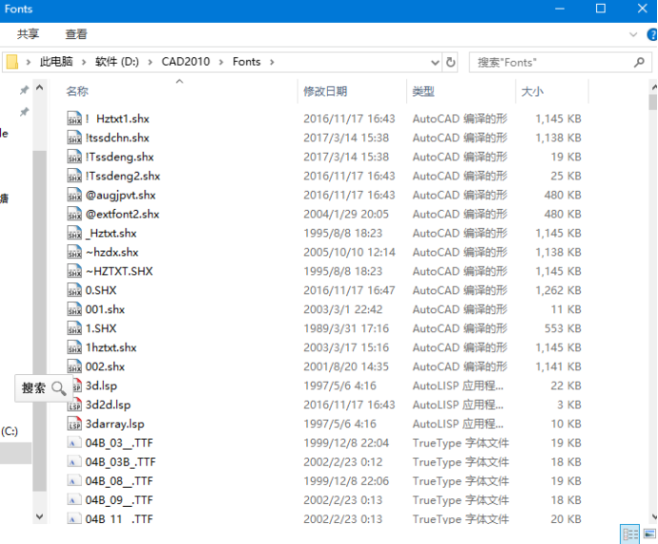658x544 pixels.
Task: Select (C:) drive in navigation pane
Action: coord(10,431)
